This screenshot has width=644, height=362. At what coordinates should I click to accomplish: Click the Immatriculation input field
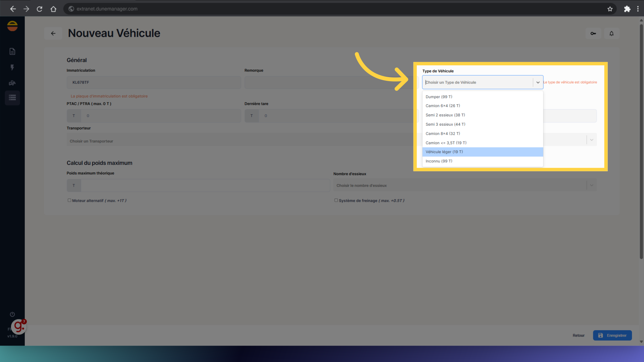(154, 82)
